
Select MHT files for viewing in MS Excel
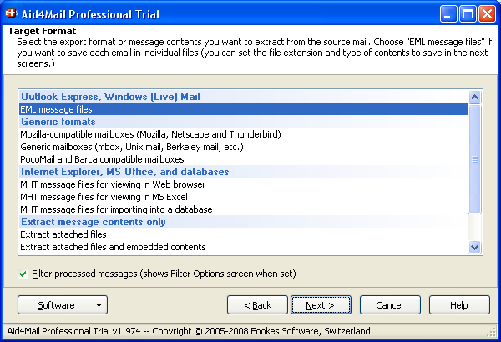(x=244, y=197)
